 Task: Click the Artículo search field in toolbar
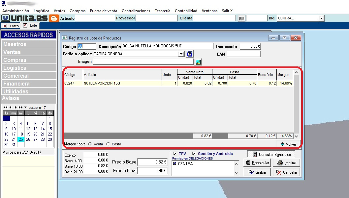click(95, 18)
